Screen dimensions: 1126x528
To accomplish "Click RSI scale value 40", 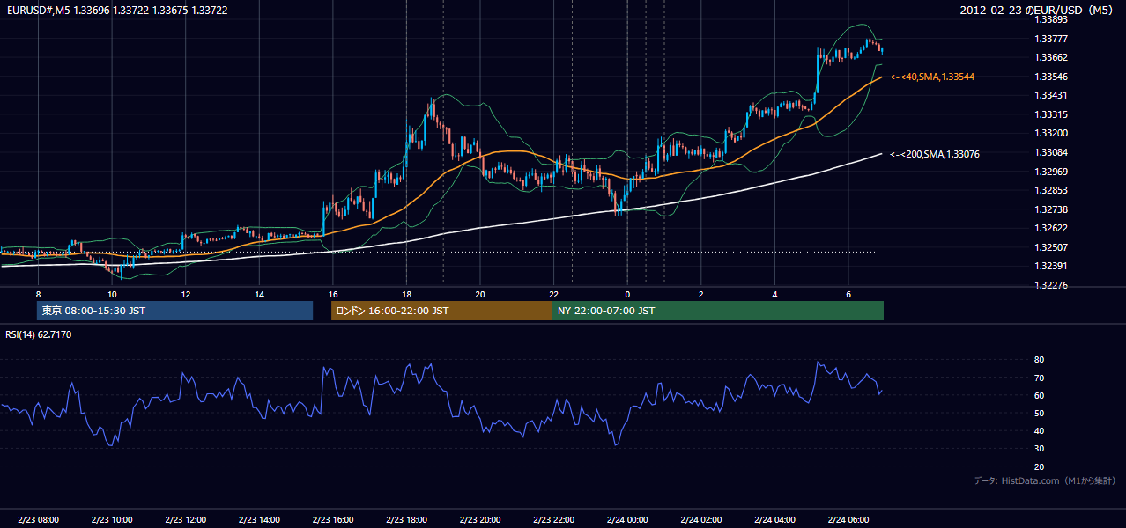I will [x=1039, y=430].
